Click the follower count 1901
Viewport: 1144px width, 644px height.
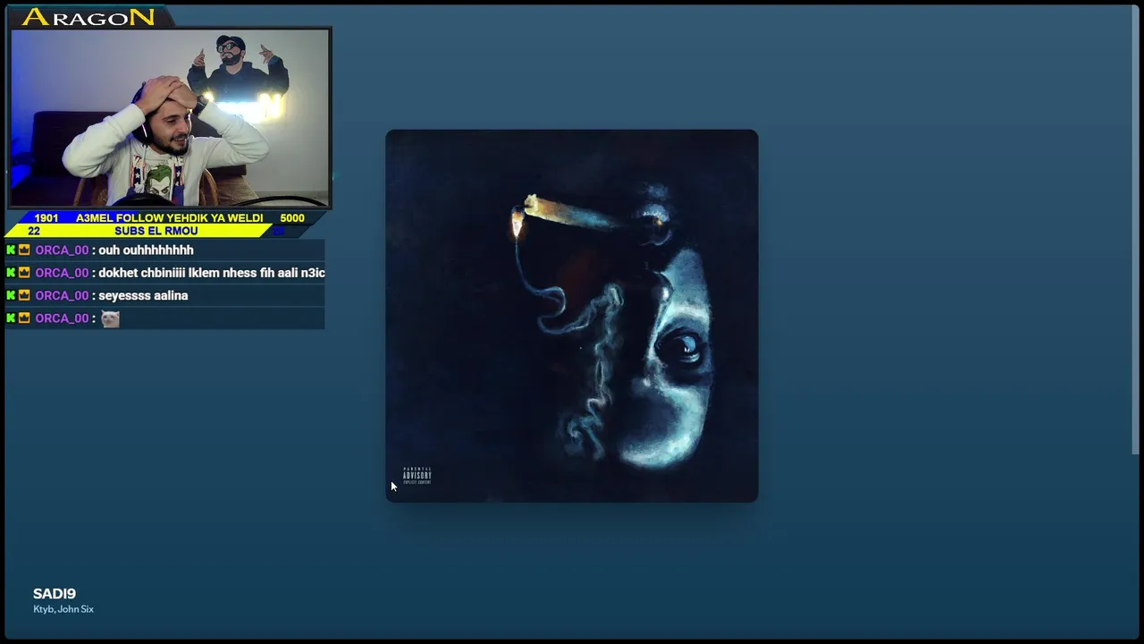point(46,218)
